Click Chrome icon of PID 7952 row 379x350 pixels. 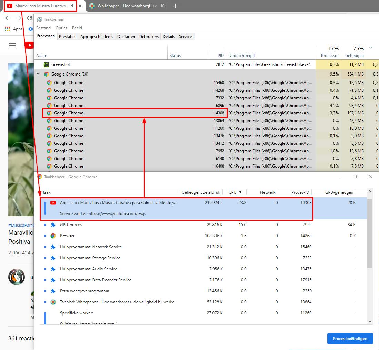pyautogui.click(x=49, y=151)
